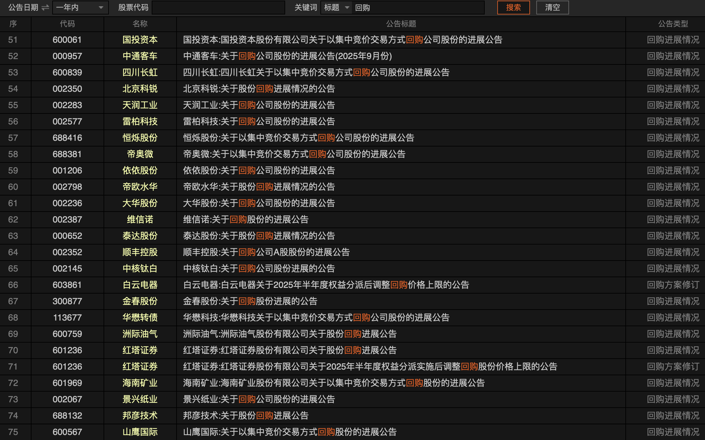Select the 华懋转债 name cell
Screen dimensions: 705x440
click(x=140, y=318)
